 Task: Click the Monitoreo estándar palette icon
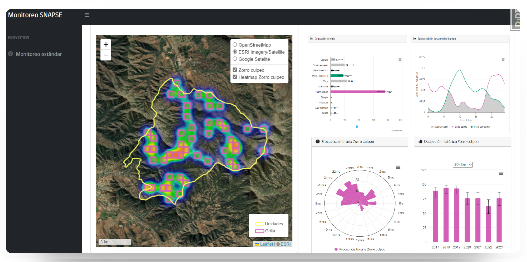click(10, 54)
